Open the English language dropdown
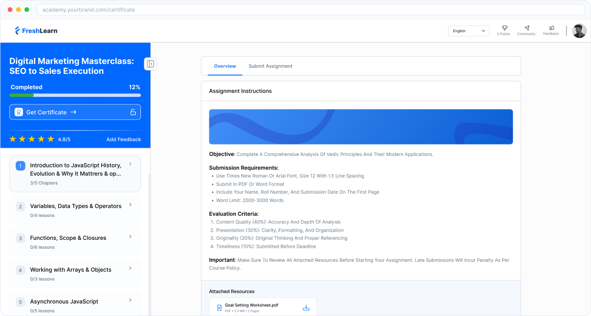This screenshot has height=316, width=591. point(468,31)
